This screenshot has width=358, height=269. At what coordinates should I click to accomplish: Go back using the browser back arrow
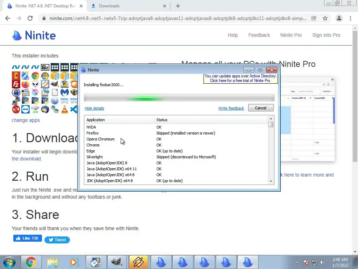click(x=8, y=18)
